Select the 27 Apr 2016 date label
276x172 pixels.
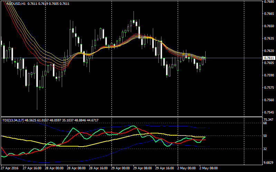(x=9, y=169)
